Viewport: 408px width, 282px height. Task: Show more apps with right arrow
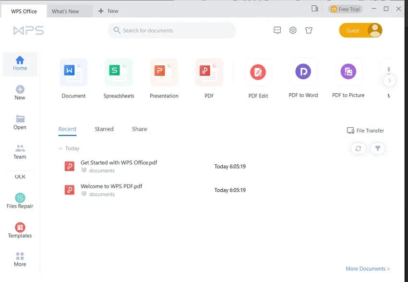coord(390,80)
